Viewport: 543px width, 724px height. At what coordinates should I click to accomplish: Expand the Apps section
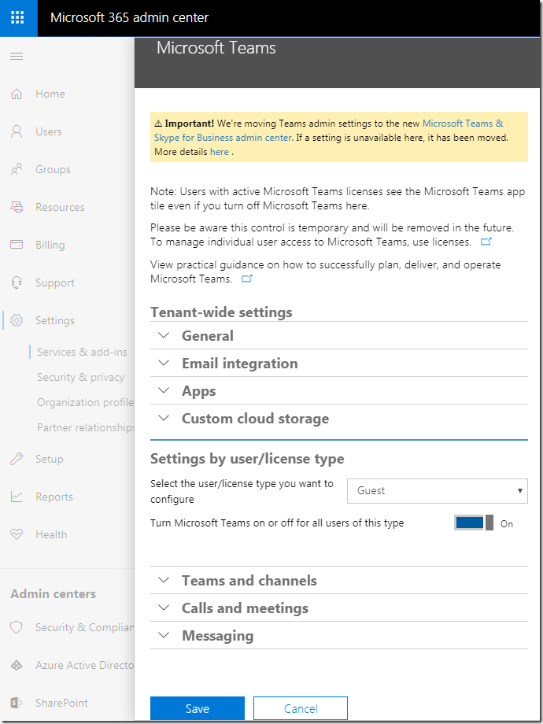coord(339,391)
